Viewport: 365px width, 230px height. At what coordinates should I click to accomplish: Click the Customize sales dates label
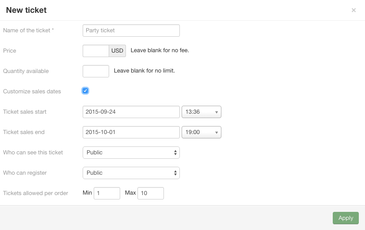tap(32, 92)
